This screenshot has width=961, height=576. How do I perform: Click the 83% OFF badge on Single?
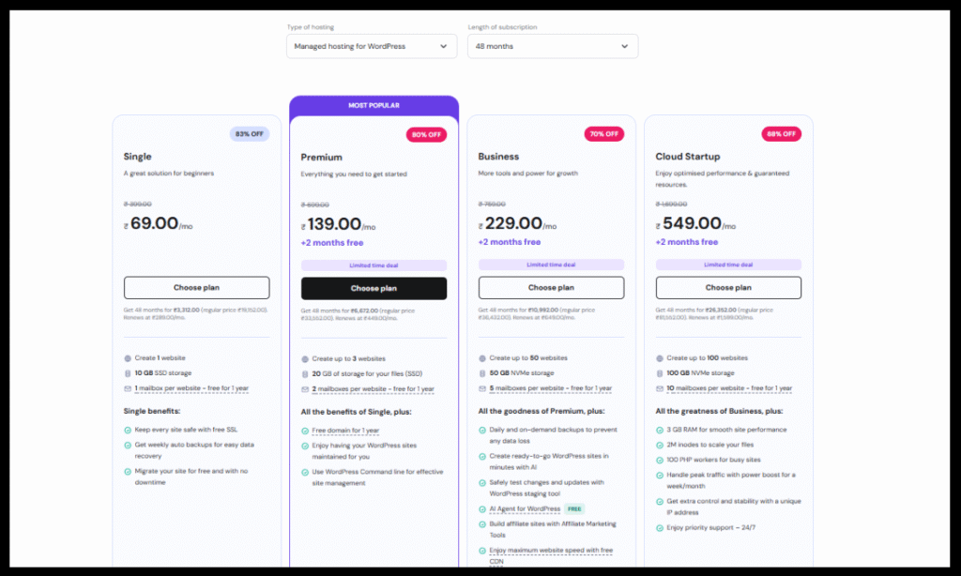(250, 134)
